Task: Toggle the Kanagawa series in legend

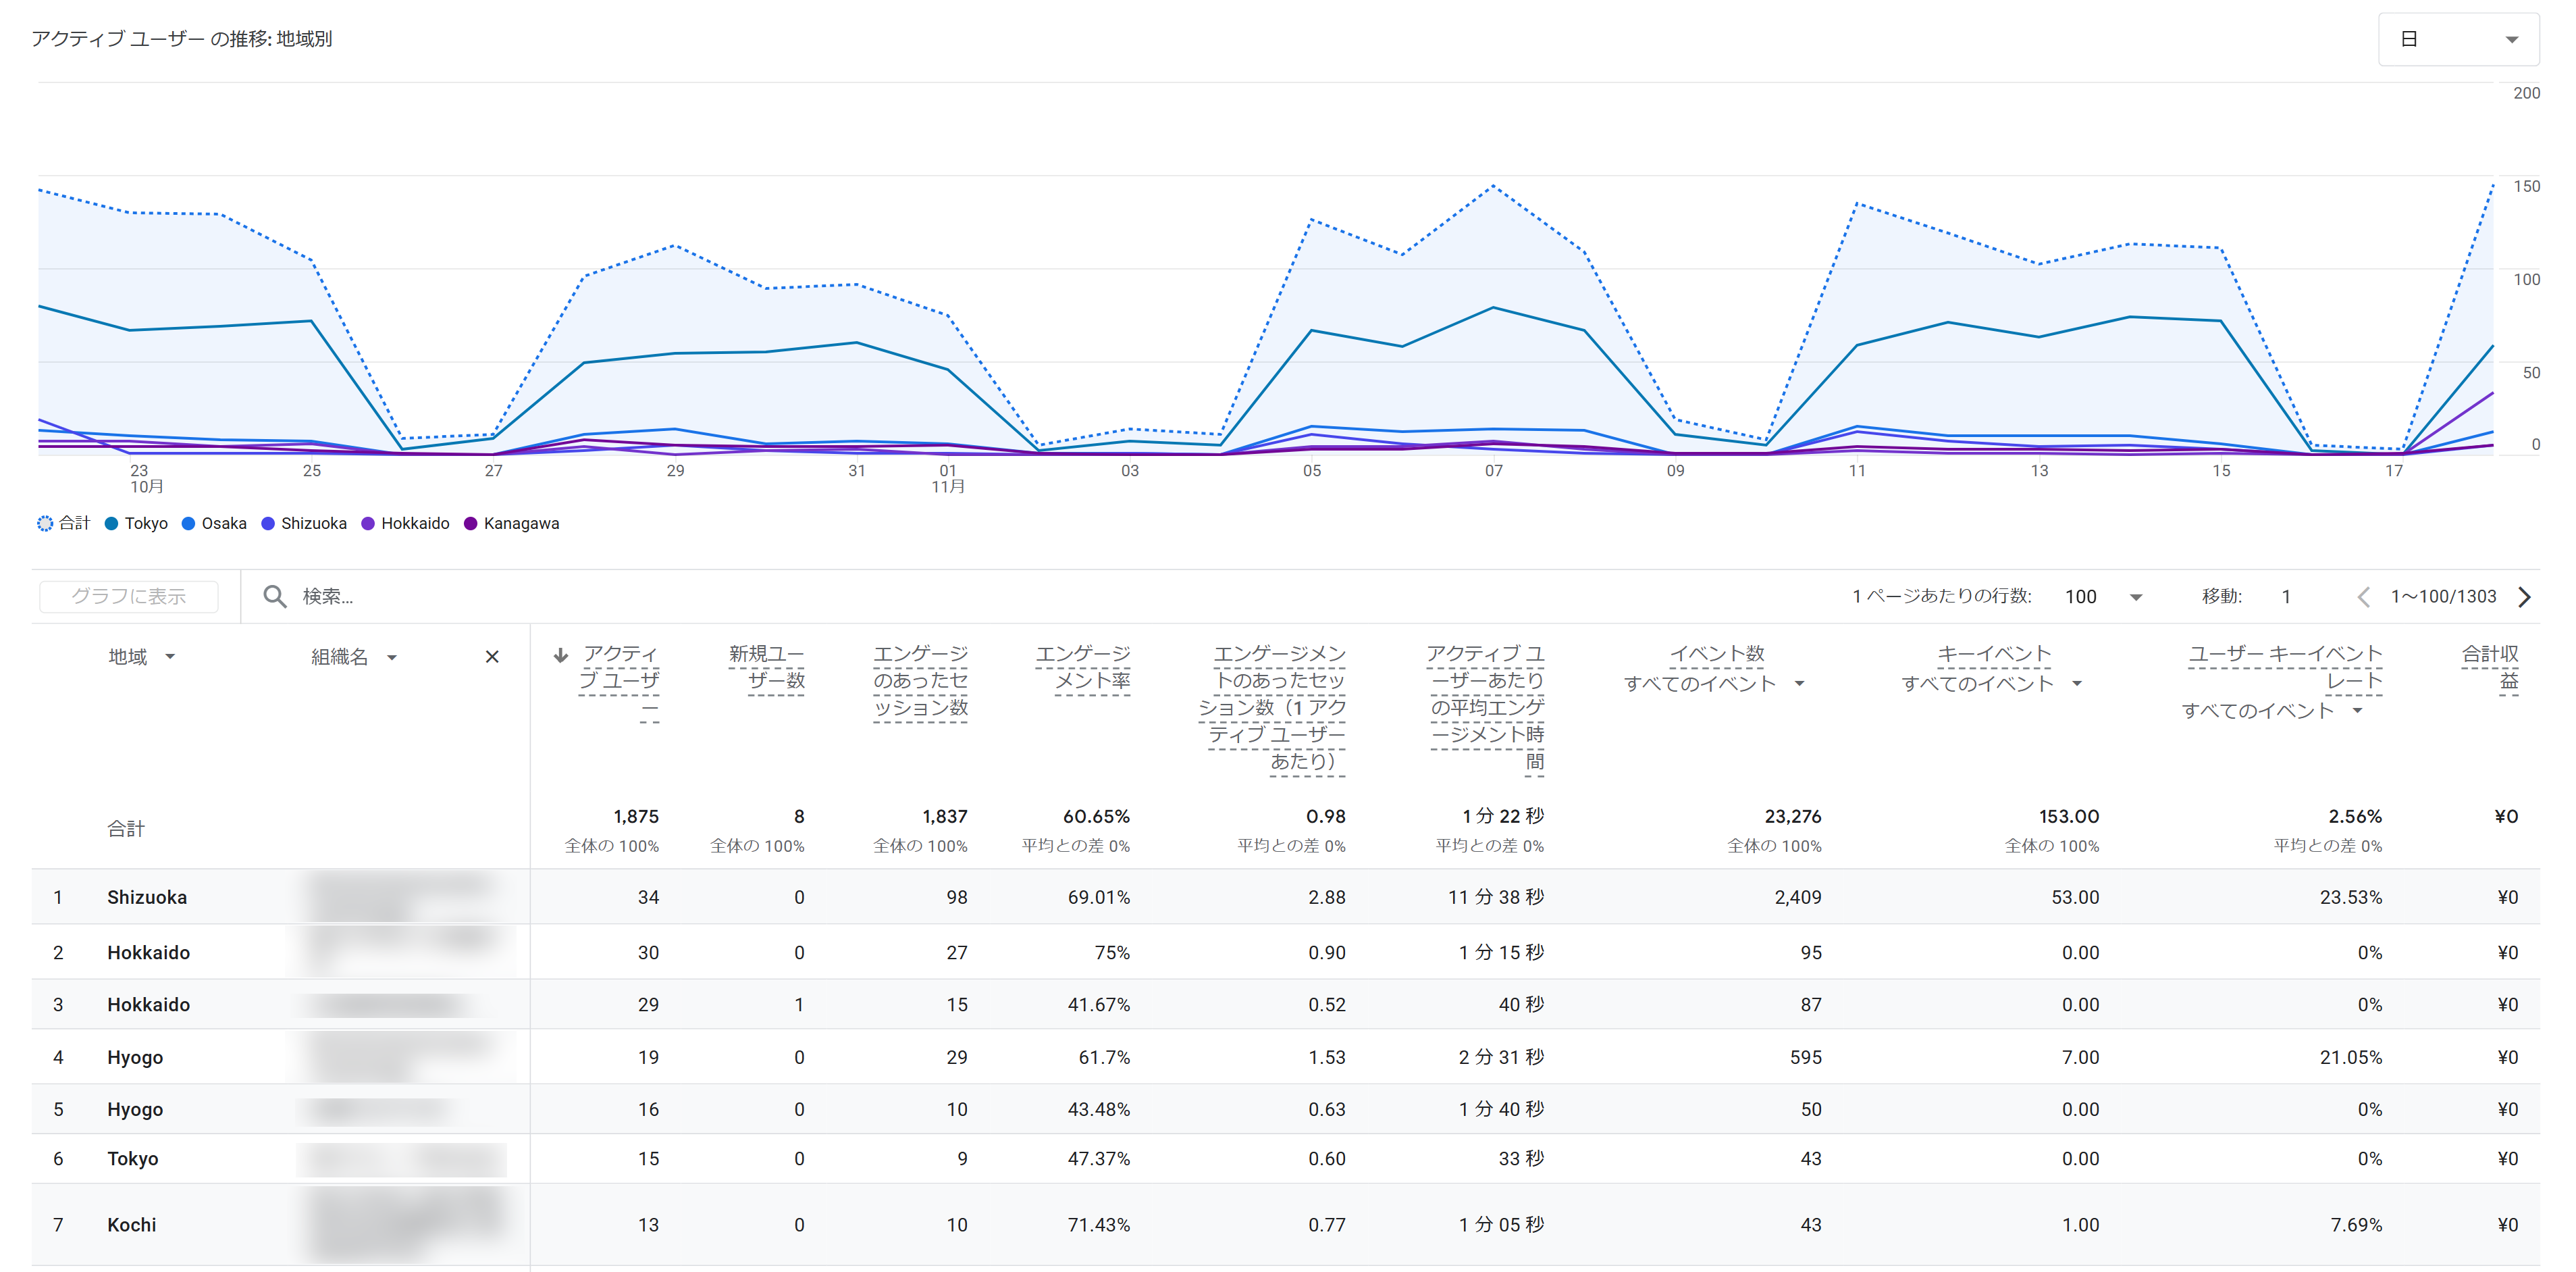Action: [x=511, y=524]
